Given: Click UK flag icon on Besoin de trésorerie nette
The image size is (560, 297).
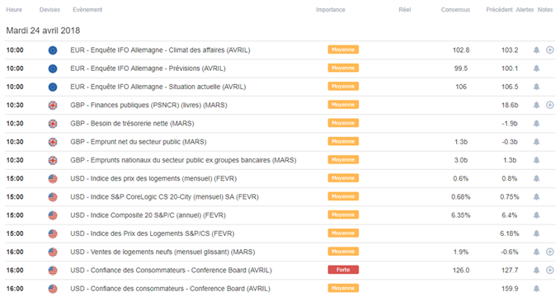Looking at the screenshot, I should pyautogui.click(x=53, y=124).
